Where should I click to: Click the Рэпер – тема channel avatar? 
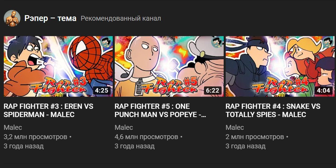pyautogui.click(x=12, y=18)
